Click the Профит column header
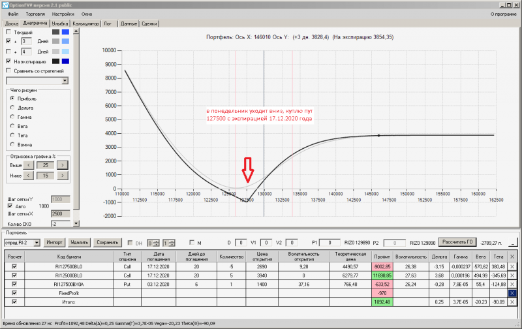This screenshot has height=329, width=522. [382, 257]
